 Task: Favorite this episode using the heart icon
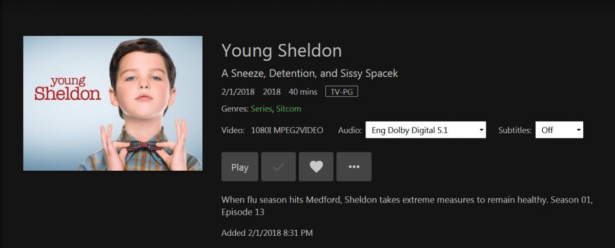coord(316,167)
